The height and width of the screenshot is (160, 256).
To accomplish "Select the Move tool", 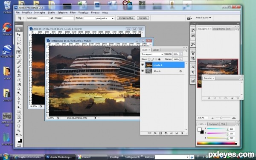I will [x=19, y=35].
